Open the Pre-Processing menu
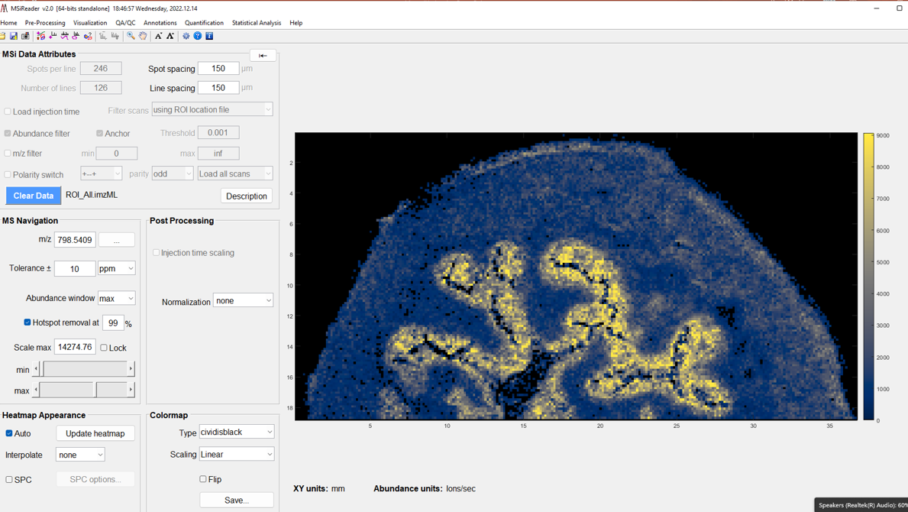 click(45, 23)
